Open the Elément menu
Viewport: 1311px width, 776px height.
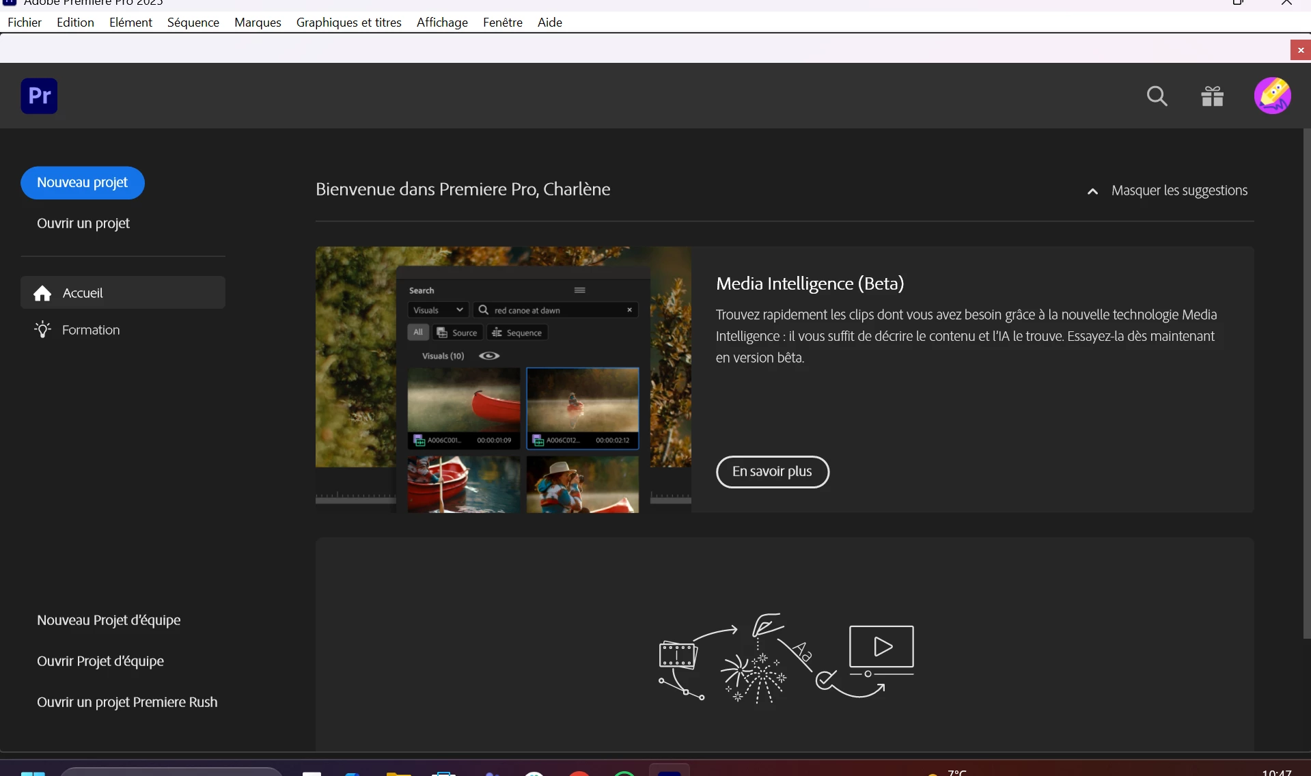130,22
